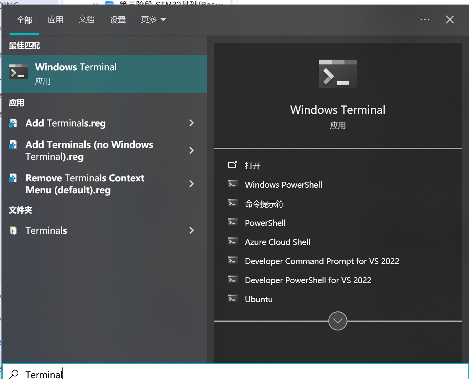The height and width of the screenshot is (379, 469).
Task: Open the 更多 dropdown menu
Action: coord(153,20)
